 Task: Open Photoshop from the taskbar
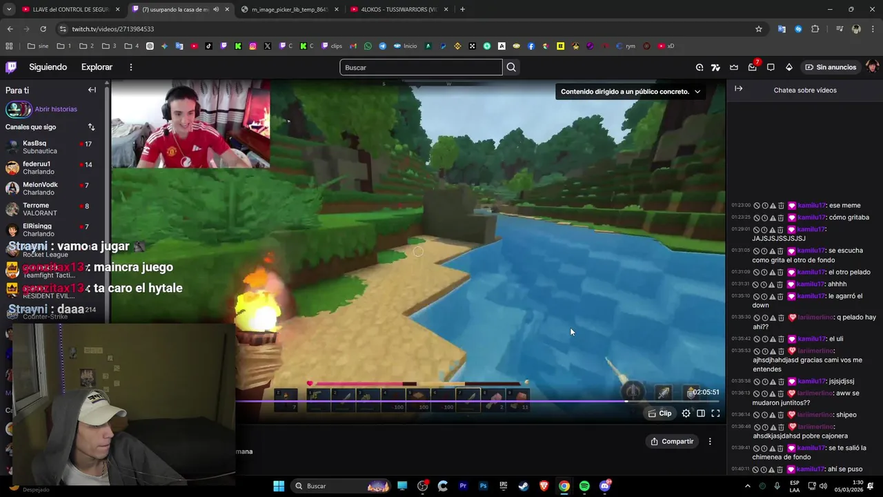point(484,486)
